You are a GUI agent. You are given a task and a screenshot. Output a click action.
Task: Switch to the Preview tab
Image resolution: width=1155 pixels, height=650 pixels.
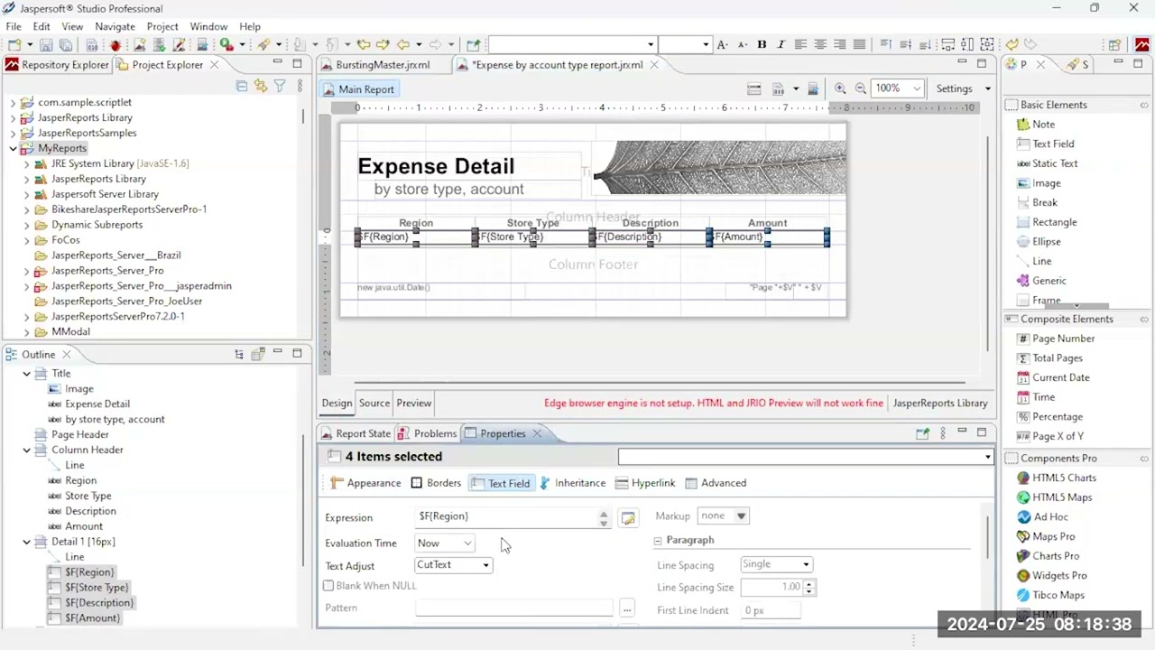click(x=413, y=404)
